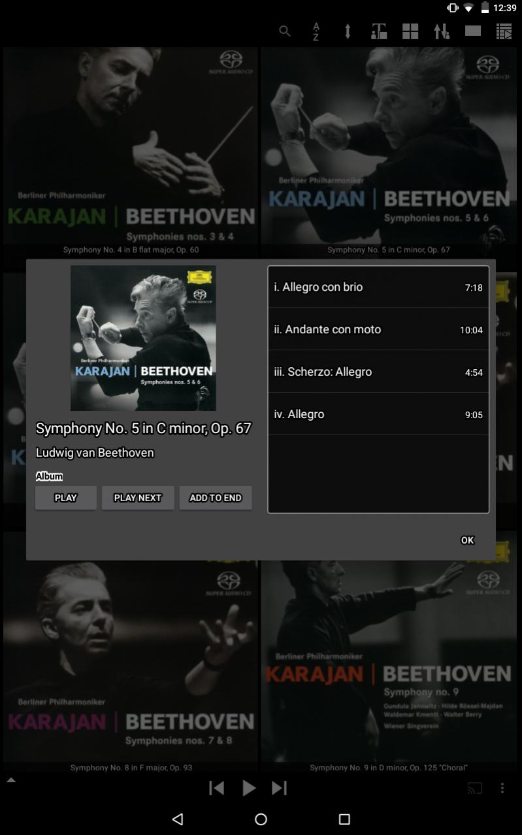This screenshot has width=522, height=835.
Task: Select track i. Allegro con brio
Action: (x=378, y=287)
